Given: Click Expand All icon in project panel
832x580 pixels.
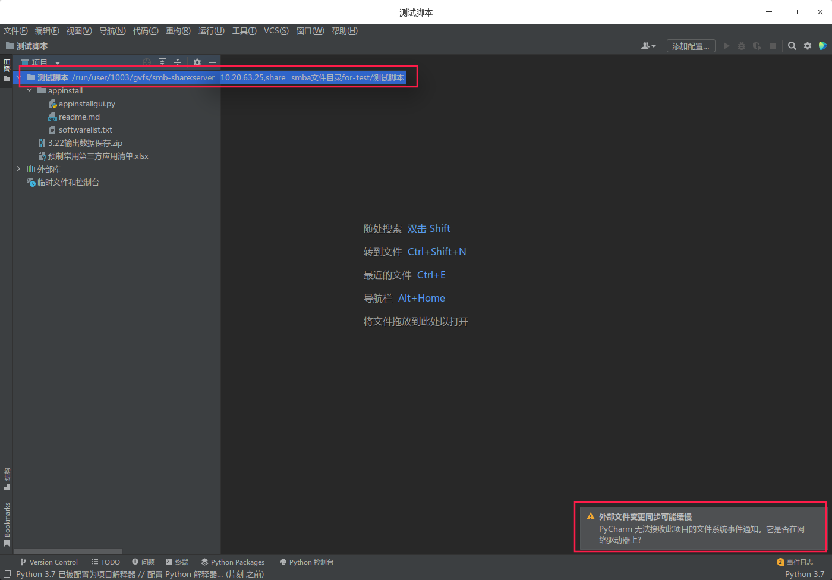Looking at the screenshot, I should [x=162, y=62].
